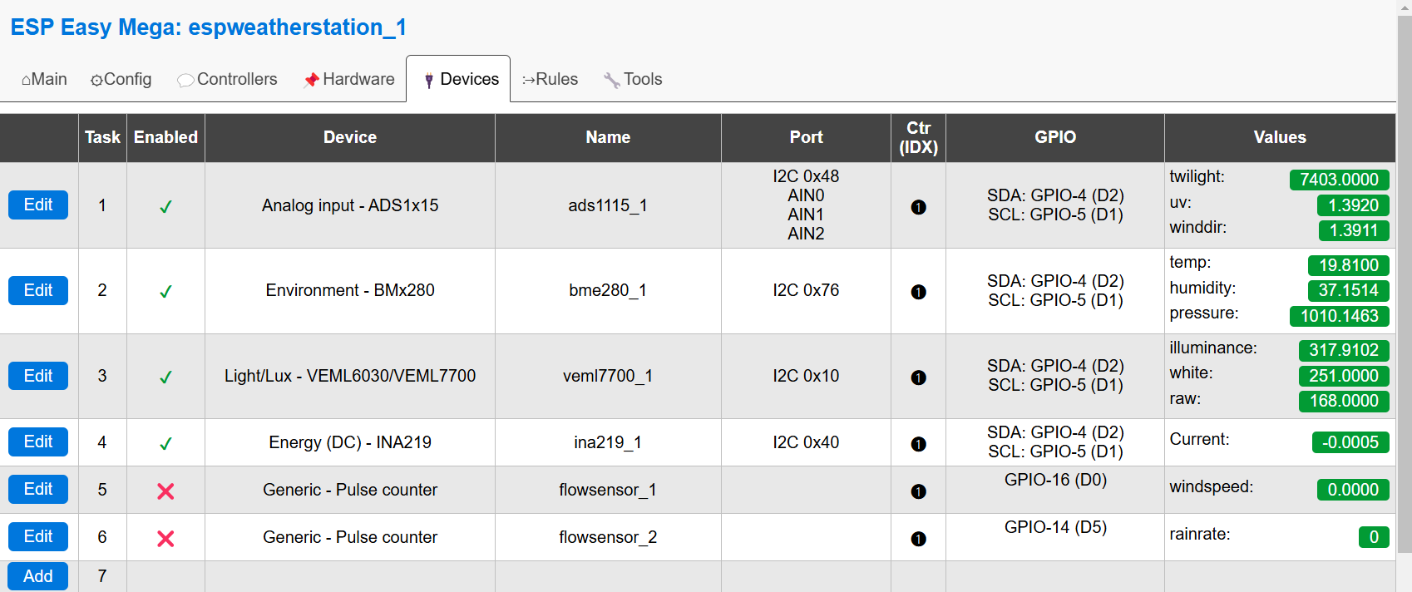Click the green enabled checkmark for bme280_1

click(165, 292)
